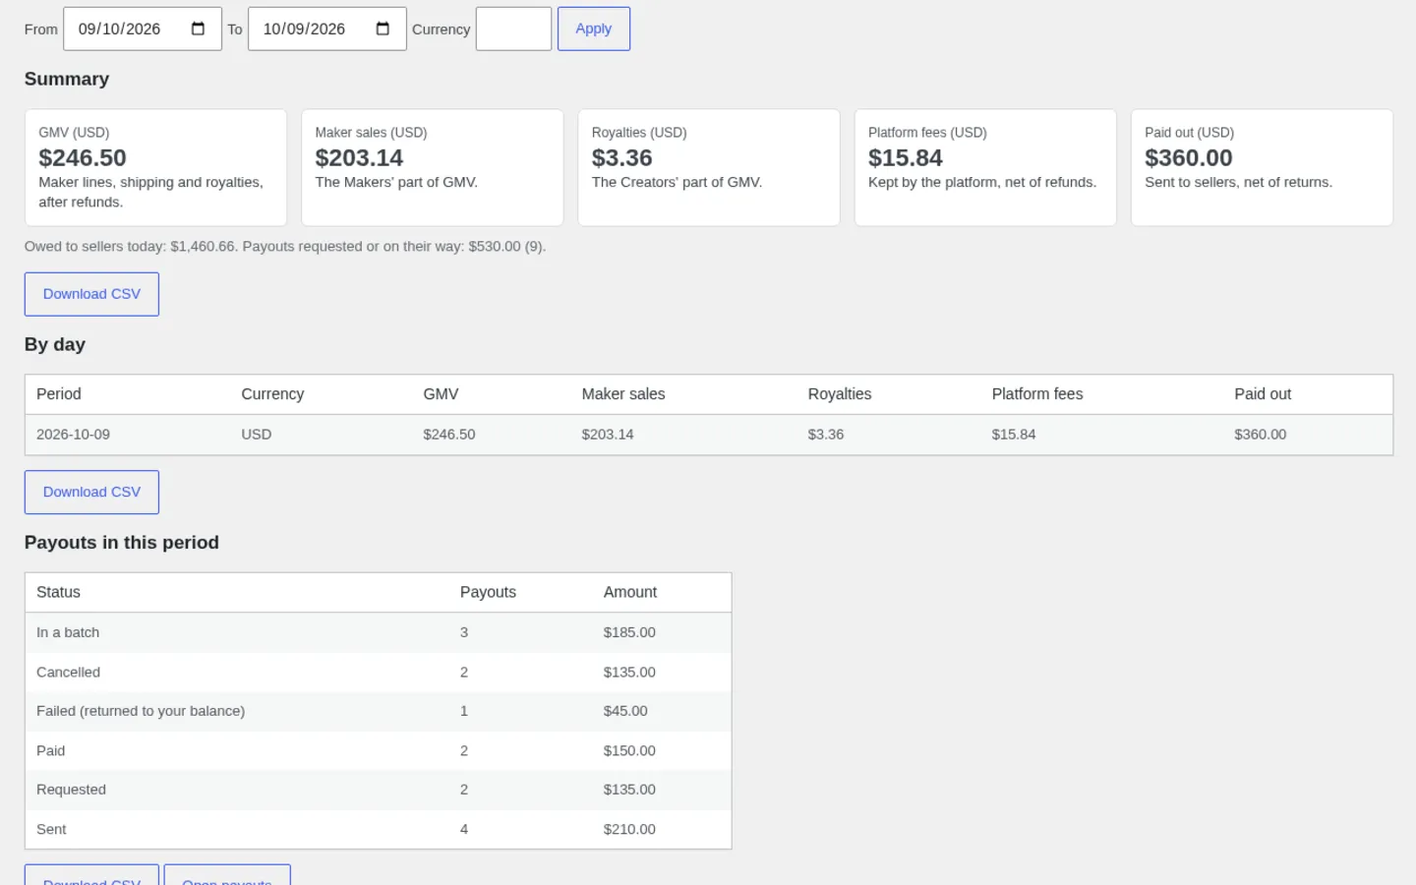The image size is (1416, 885).
Task: Select payouts count 3 in In a batch row
Action: pos(464,632)
